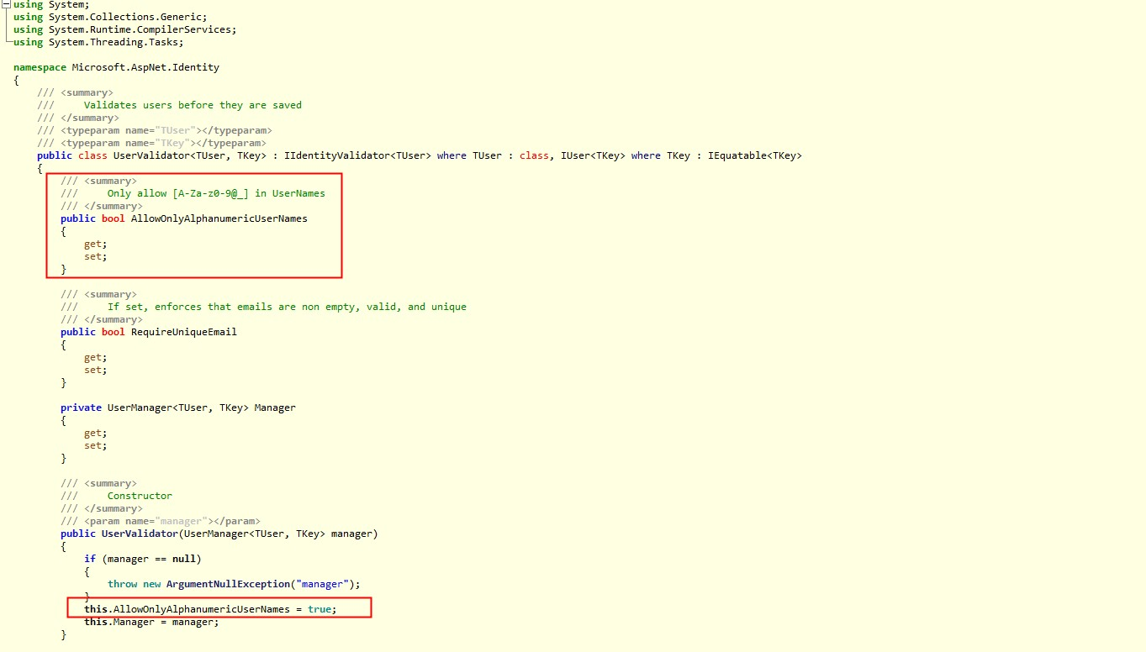Click the 'Constructor' summary comment text
The width and height of the screenshot is (1146, 652).
click(x=140, y=496)
